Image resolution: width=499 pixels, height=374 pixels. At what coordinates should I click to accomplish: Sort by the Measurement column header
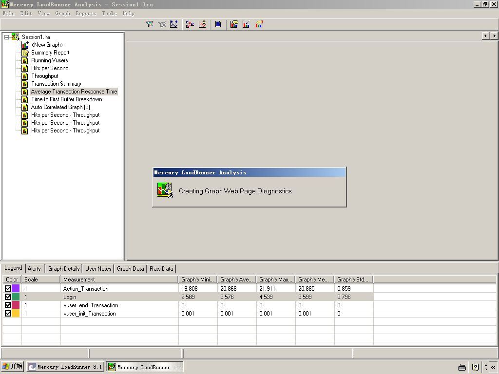119,279
